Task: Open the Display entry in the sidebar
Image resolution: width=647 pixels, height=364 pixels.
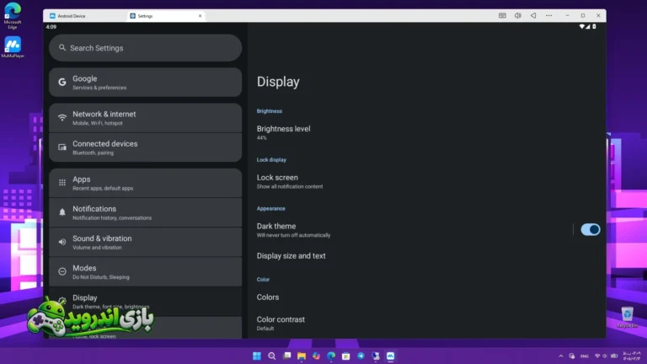Action: [x=145, y=302]
